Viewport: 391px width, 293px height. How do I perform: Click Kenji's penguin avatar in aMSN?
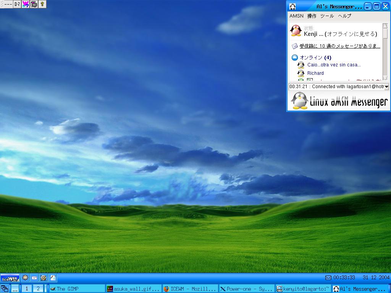click(x=296, y=31)
